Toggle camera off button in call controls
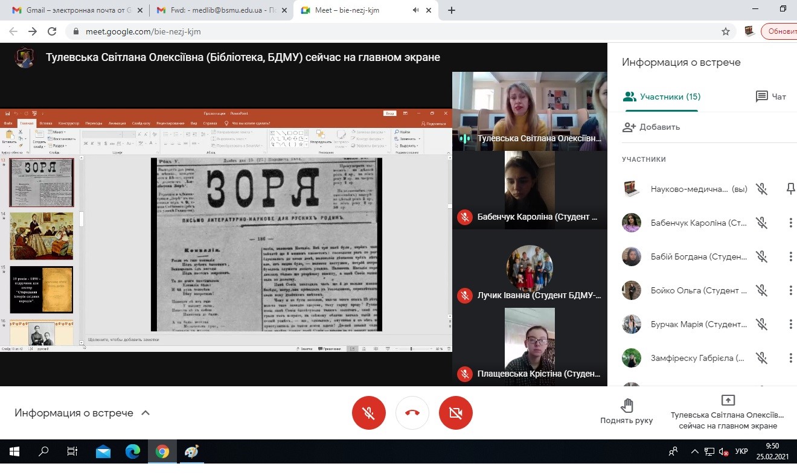This screenshot has width=797, height=475. (456, 413)
